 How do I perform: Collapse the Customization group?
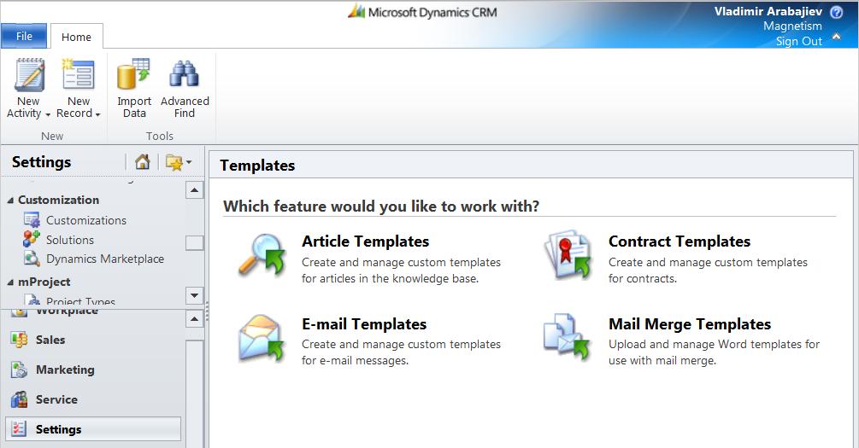click(10, 201)
